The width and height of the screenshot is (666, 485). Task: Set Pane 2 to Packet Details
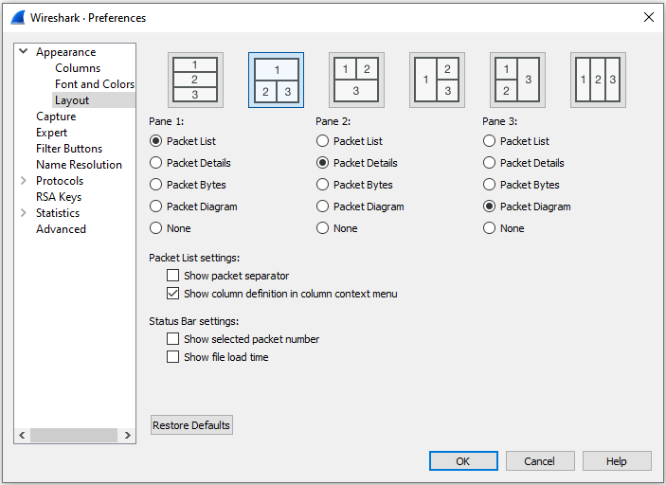pos(357,163)
